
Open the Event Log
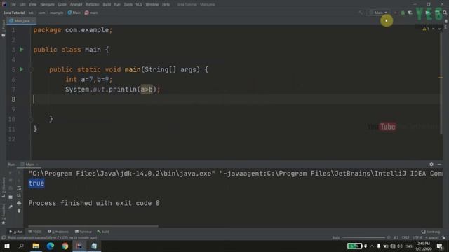pos(431,232)
